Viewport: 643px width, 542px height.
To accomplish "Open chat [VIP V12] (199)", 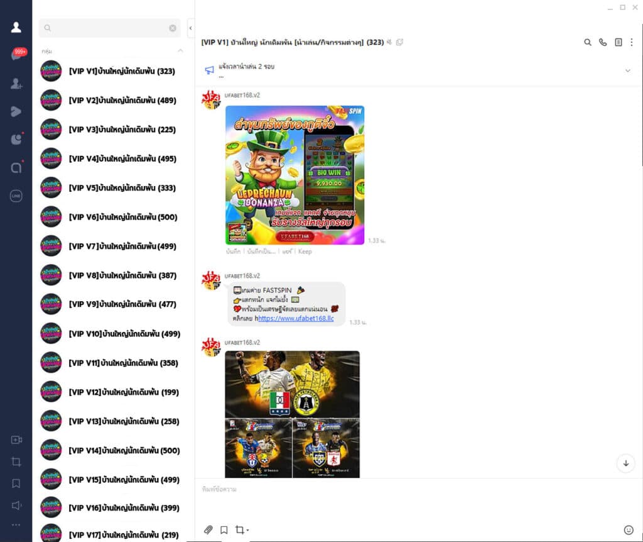I will pyautogui.click(x=112, y=392).
